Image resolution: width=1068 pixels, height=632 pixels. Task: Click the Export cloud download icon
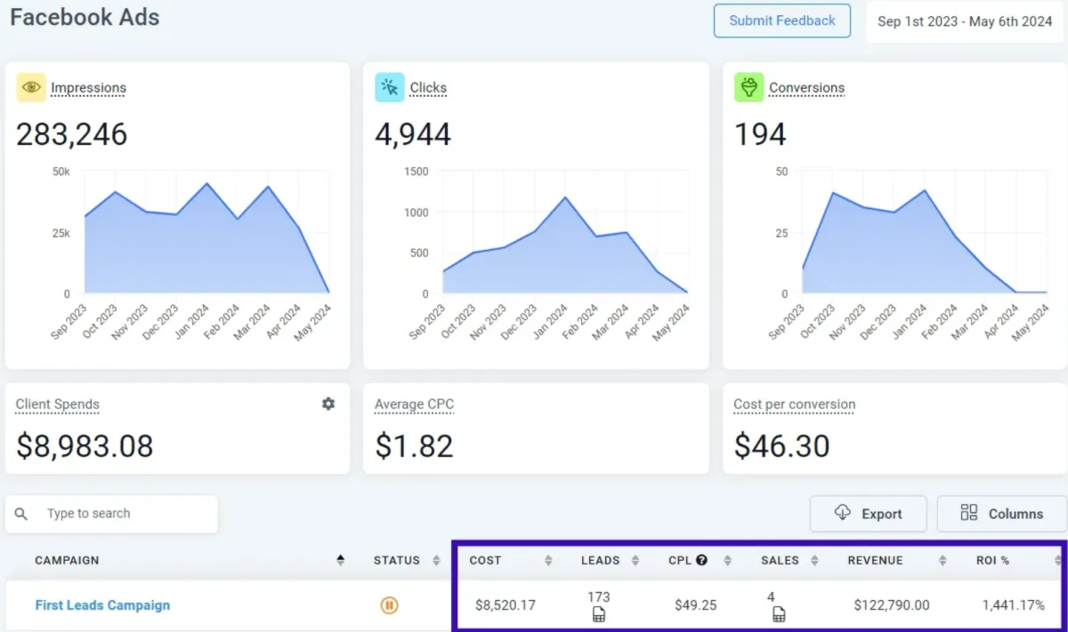(x=842, y=513)
